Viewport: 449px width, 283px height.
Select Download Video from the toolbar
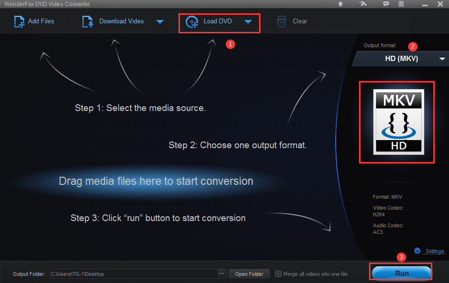coord(122,21)
